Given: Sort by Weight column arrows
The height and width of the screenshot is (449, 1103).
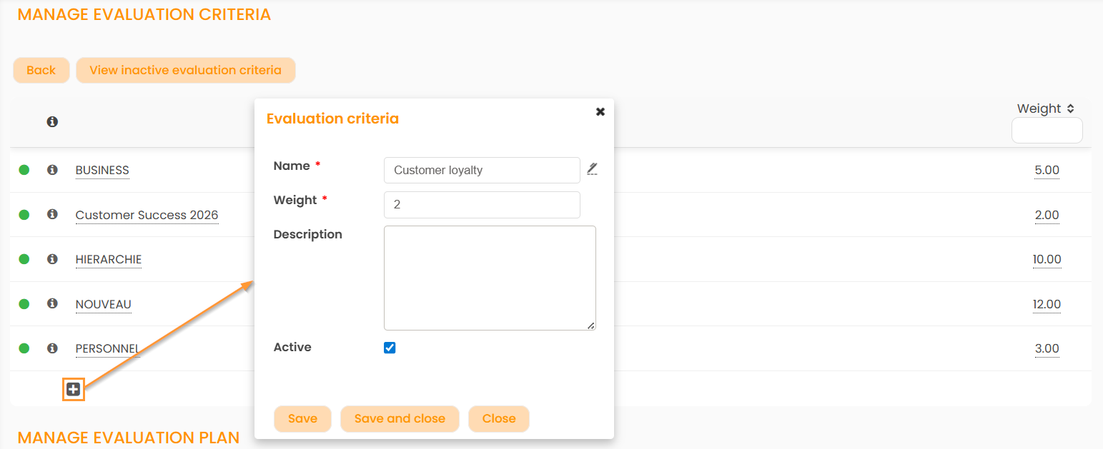Looking at the screenshot, I should (x=1070, y=109).
